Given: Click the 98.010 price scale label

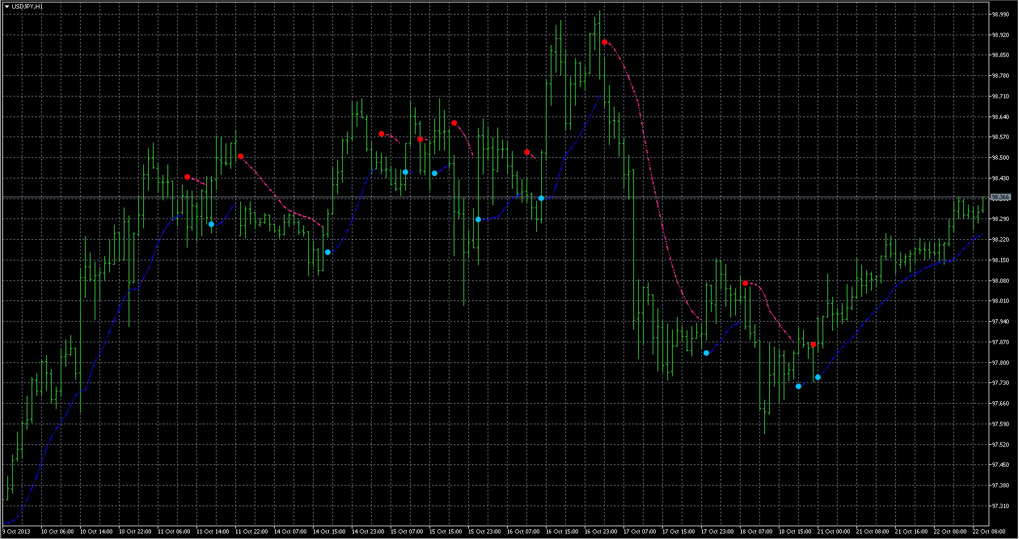Looking at the screenshot, I should (1000, 301).
